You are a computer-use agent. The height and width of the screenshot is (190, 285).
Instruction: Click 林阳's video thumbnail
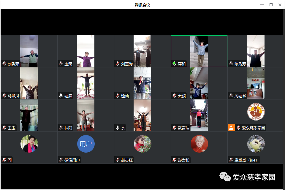[x=85, y=115]
